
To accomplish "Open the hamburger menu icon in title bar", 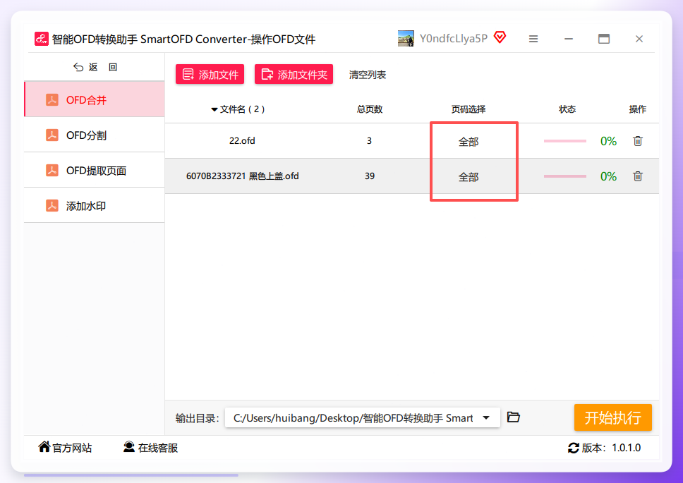I will 533,39.
